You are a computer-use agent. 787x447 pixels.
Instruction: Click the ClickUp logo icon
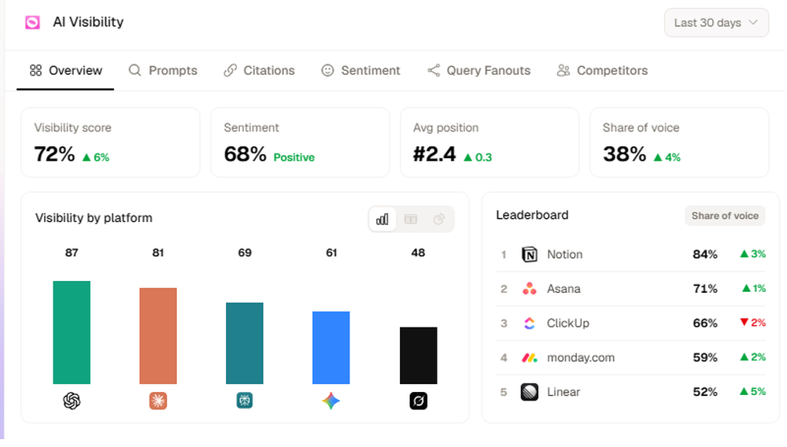click(530, 323)
